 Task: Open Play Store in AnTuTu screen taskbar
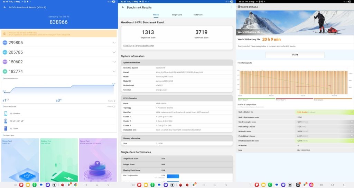tap(69, 185)
